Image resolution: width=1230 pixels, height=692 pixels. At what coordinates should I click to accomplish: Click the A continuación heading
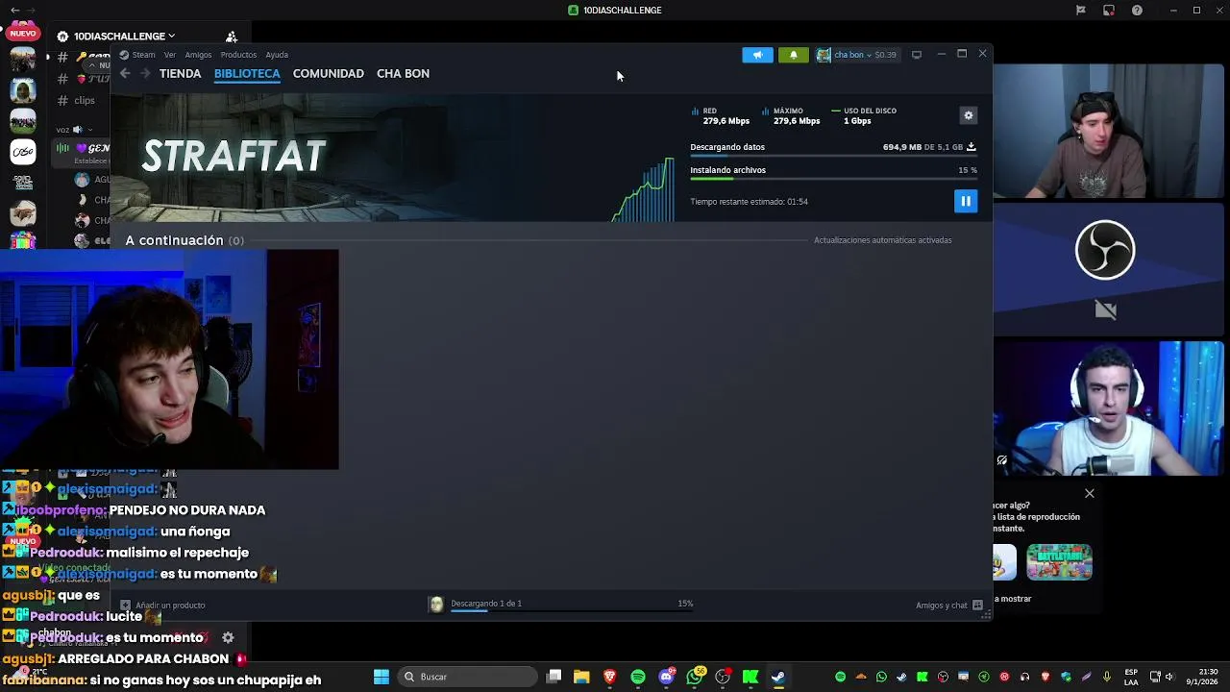tap(174, 240)
